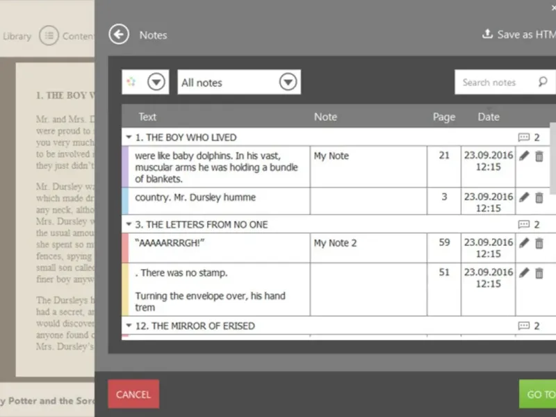Click the blue color bar on Dursley note
556x417 pixels.
[125, 201]
